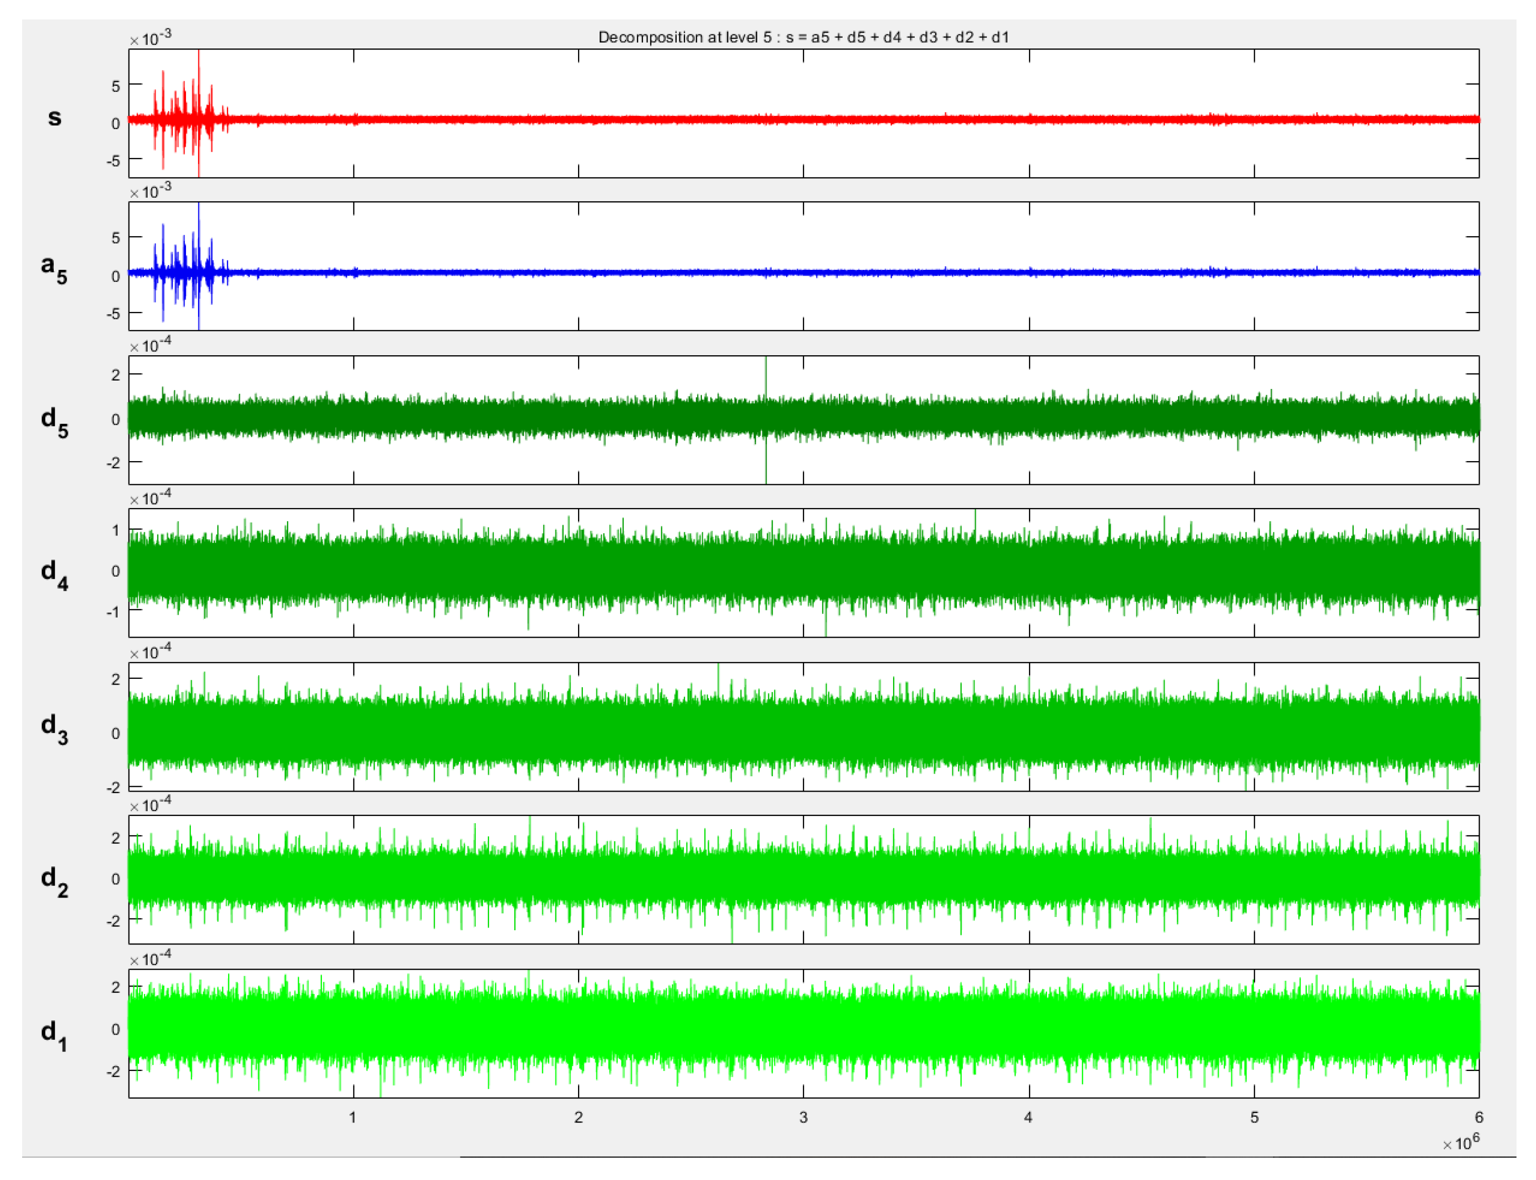Click the original signal 's' plot label

coord(54,118)
